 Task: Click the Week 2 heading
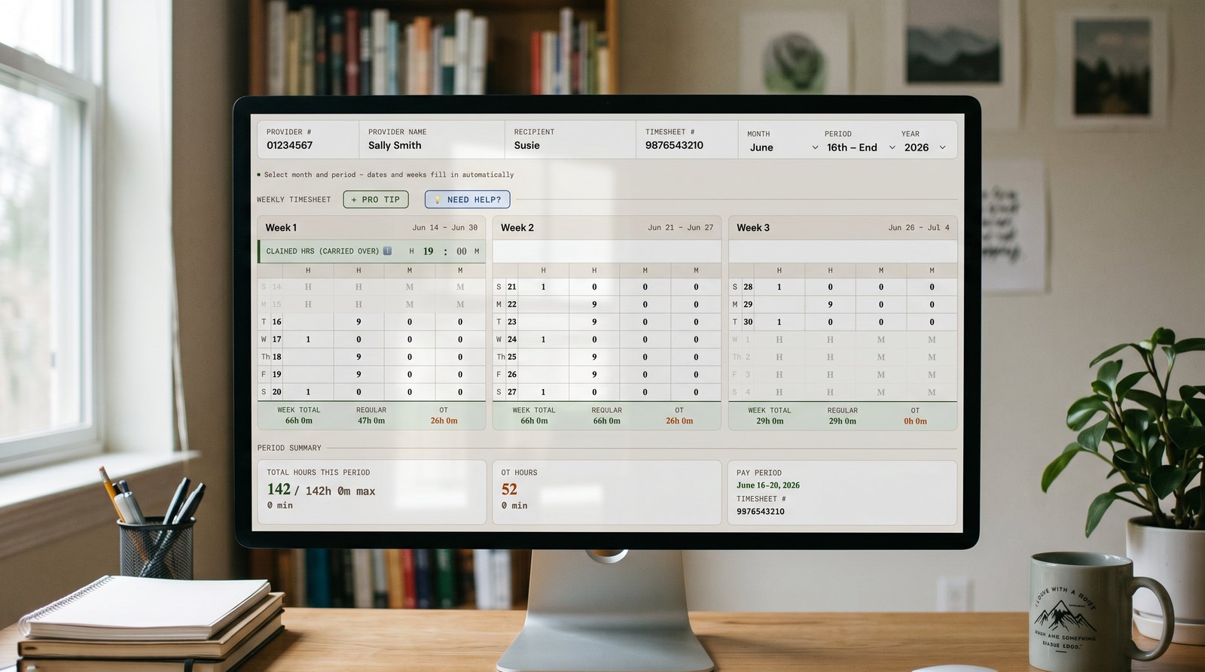click(x=517, y=227)
